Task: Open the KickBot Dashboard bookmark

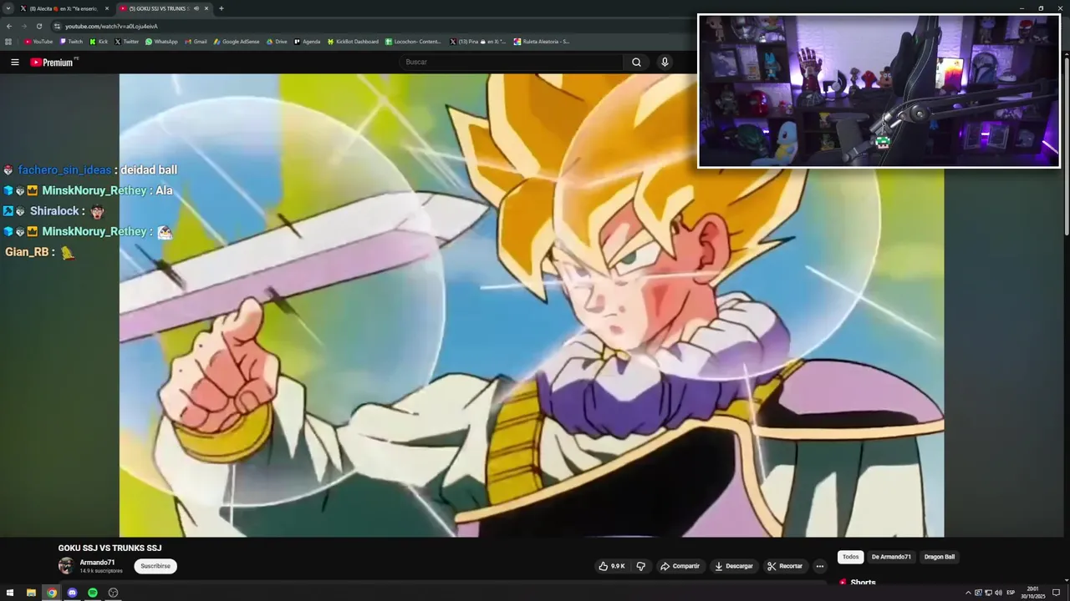Action: pyautogui.click(x=353, y=42)
